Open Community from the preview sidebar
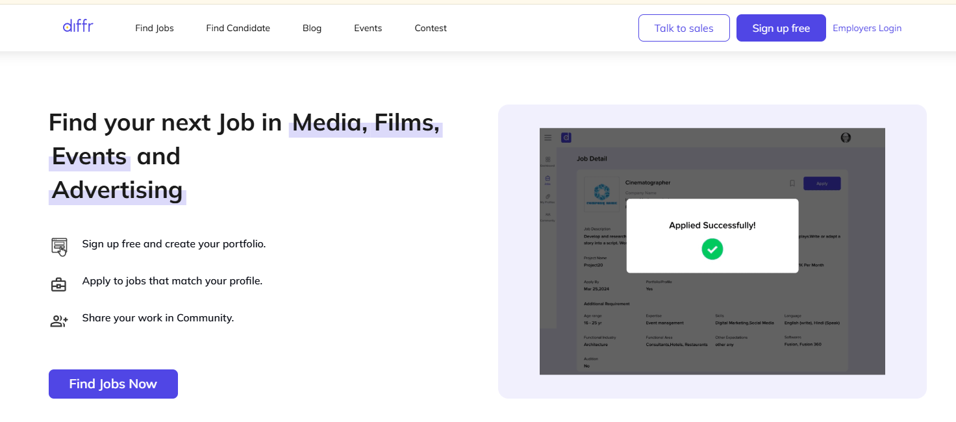Image resolution: width=956 pixels, height=422 pixels. pyautogui.click(x=547, y=214)
